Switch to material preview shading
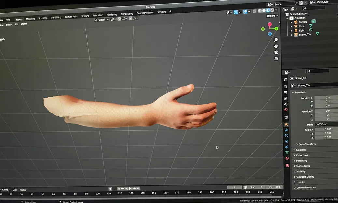This screenshot has width=338, height=203. 268,10
